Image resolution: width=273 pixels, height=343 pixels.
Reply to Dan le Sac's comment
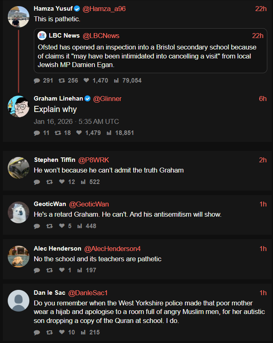tap(37, 332)
